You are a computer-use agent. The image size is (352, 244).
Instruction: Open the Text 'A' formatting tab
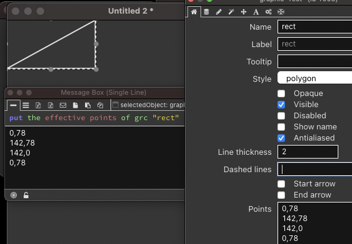click(256, 12)
